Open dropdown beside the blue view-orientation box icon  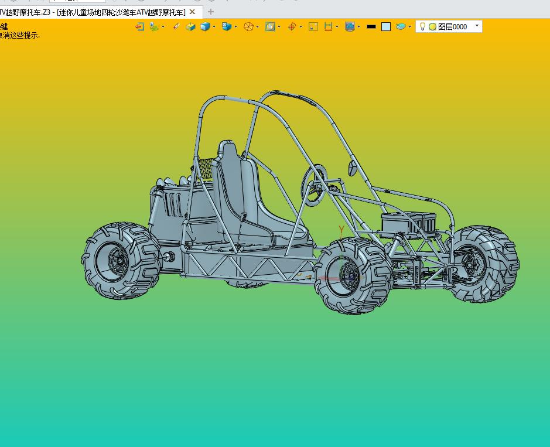click(x=235, y=27)
